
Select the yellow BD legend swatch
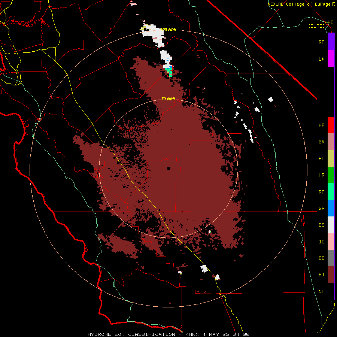pyautogui.click(x=331, y=159)
